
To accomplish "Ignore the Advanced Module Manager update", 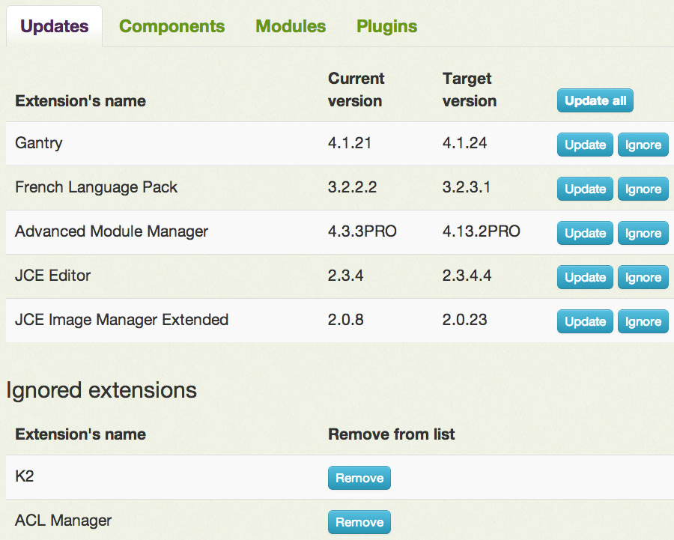I will pos(643,233).
